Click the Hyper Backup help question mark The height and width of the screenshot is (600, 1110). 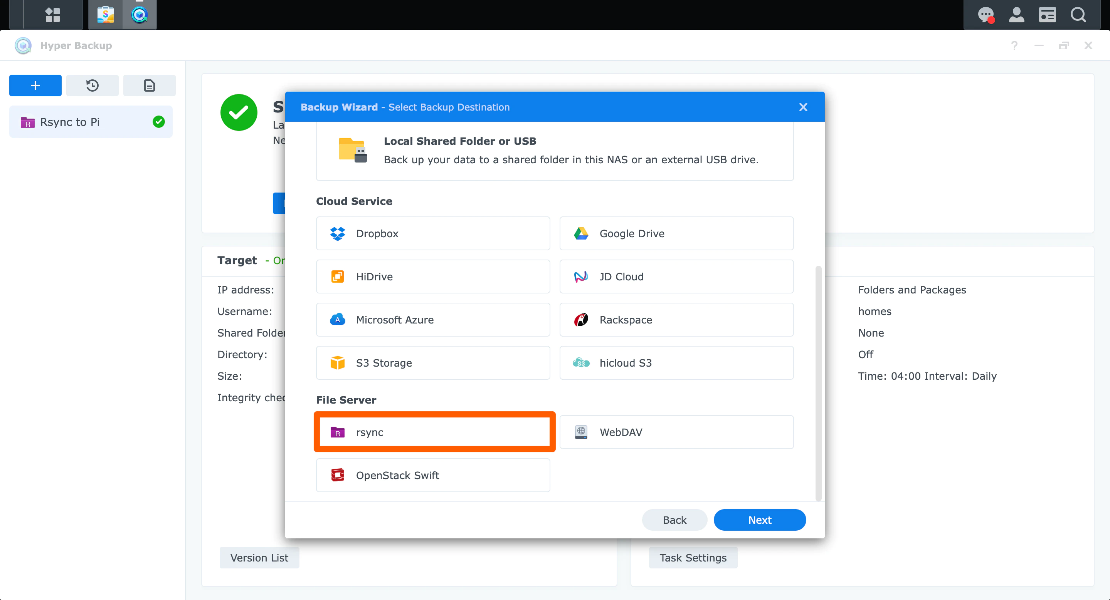pyautogui.click(x=1014, y=45)
